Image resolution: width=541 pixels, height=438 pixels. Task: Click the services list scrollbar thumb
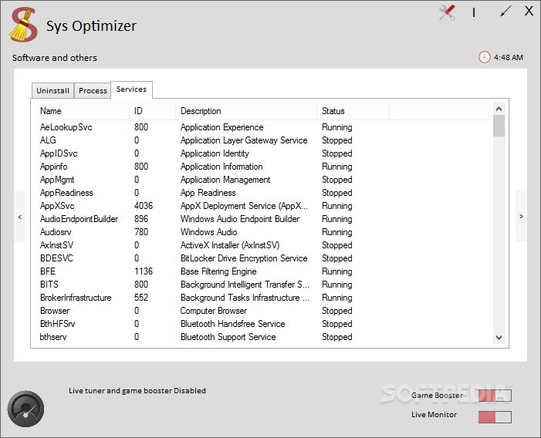coord(499,126)
